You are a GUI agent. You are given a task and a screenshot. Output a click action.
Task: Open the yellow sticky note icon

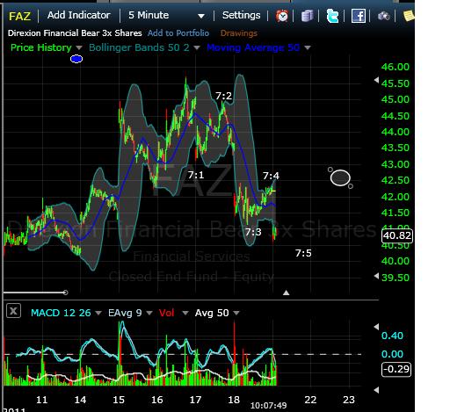tap(409, 16)
